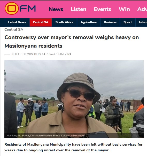Click the OFM logo icon

coord(20,9)
